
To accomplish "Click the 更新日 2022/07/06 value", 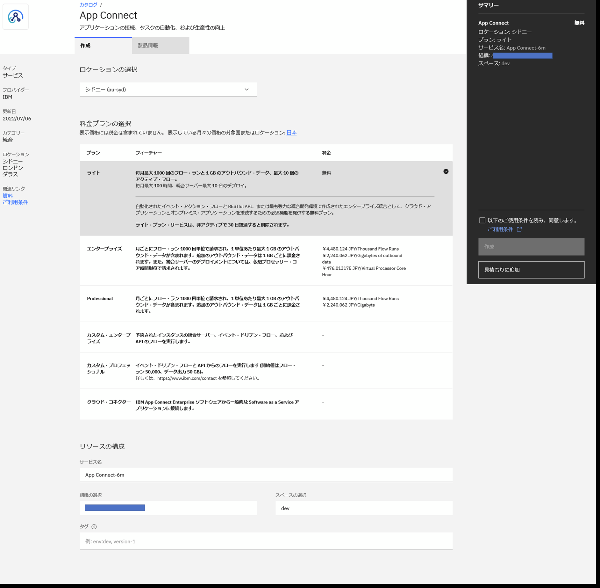I will (17, 119).
